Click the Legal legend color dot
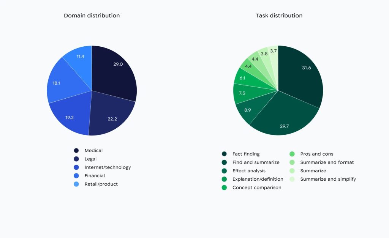 coord(76,159)
